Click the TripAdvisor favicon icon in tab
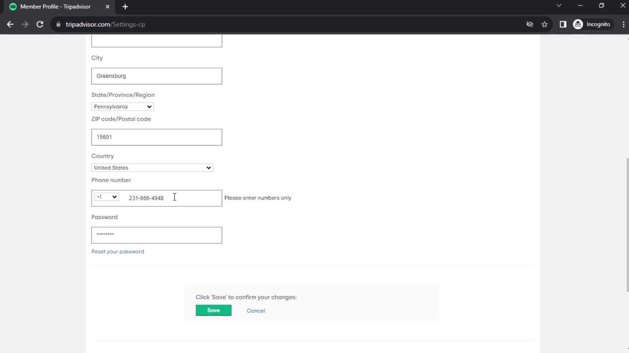This screenshot has height=353, width=629. tap(12, 7)
